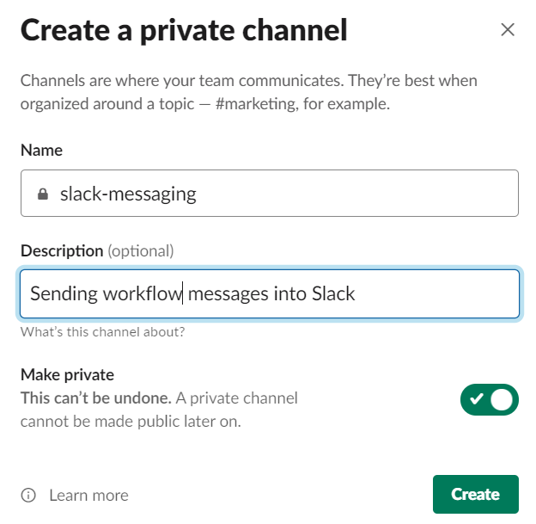The image size is (536, 524).
Task: Click the info circle icon beside Learn more
Action: 28,496
